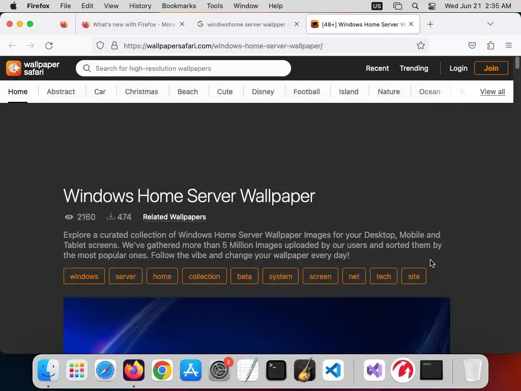Screen dimensions: 521x391
Task: Open Control Center in the menu bar
Action: (x=432, y=6)
